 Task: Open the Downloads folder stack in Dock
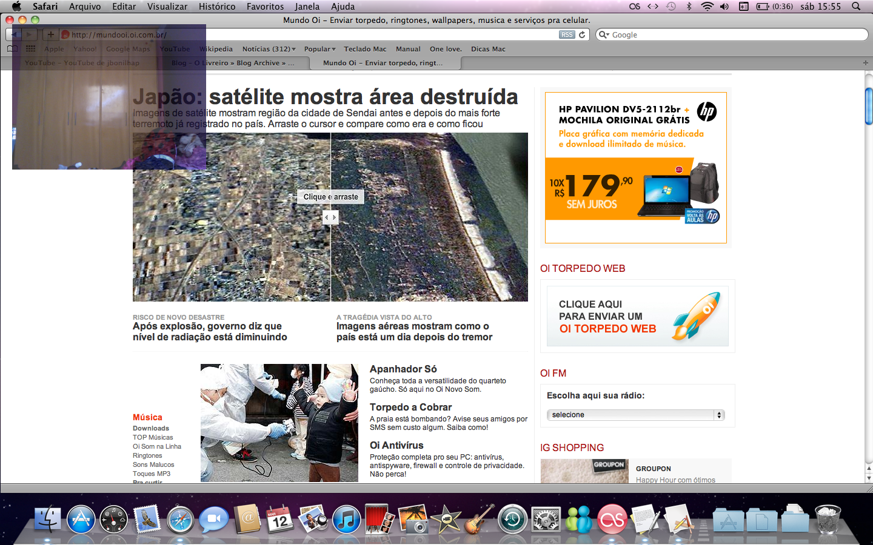pyautogui.click(x=795, y=520)
